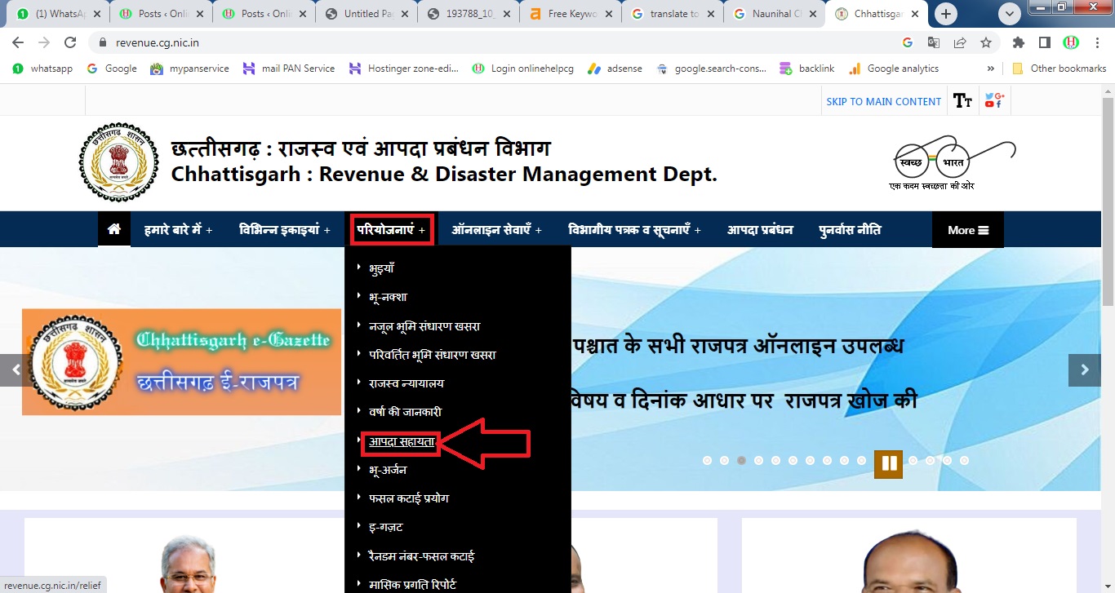1115x593 pixels.
Task: Select नजूल भूमि संधारण खसरा
Action: click(x=424, y=326)
